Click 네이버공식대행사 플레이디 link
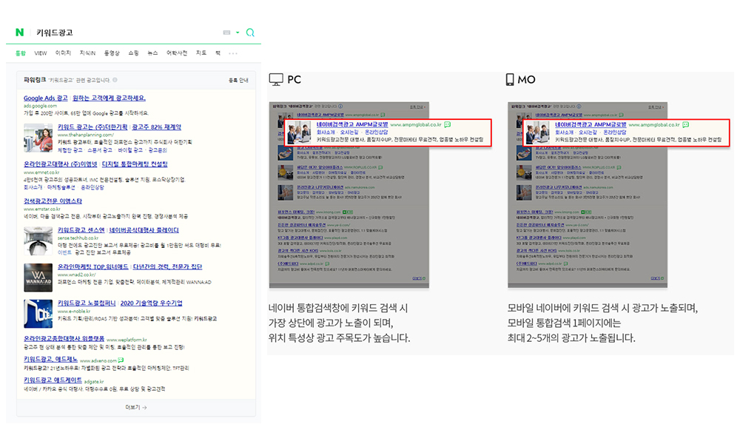The height and width of the screenshot is (444, 740). pos(144,230)
